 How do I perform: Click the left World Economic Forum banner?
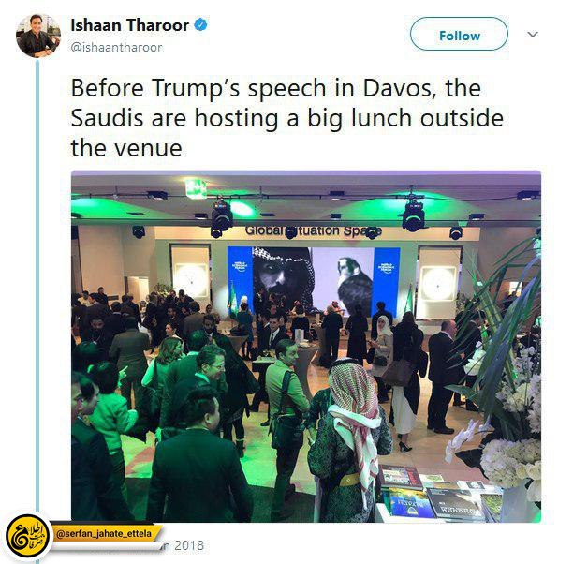[240, 280]
